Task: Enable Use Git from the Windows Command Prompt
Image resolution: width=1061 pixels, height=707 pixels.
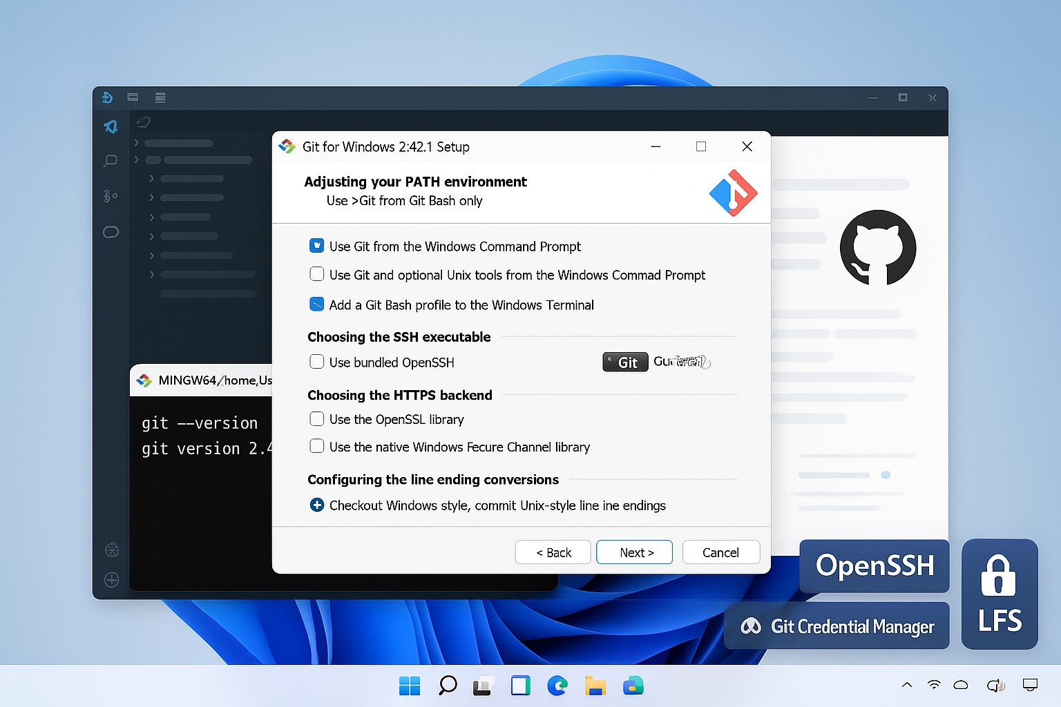Action: tap(316, 246)
